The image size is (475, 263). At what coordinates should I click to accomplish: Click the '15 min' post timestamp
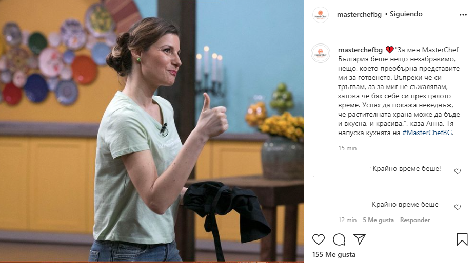click(347, 148)
